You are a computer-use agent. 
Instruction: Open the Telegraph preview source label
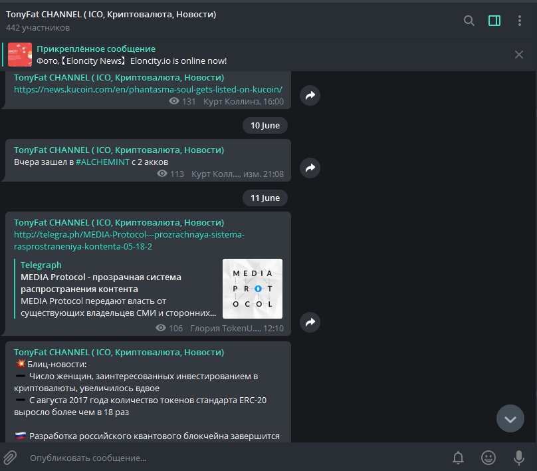(x=41, y=265)
